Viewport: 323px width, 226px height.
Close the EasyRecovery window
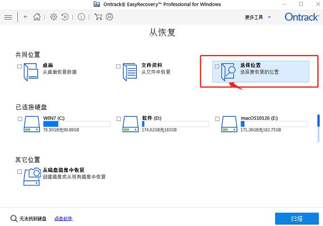pyautogui.click(x=318, y=4)
